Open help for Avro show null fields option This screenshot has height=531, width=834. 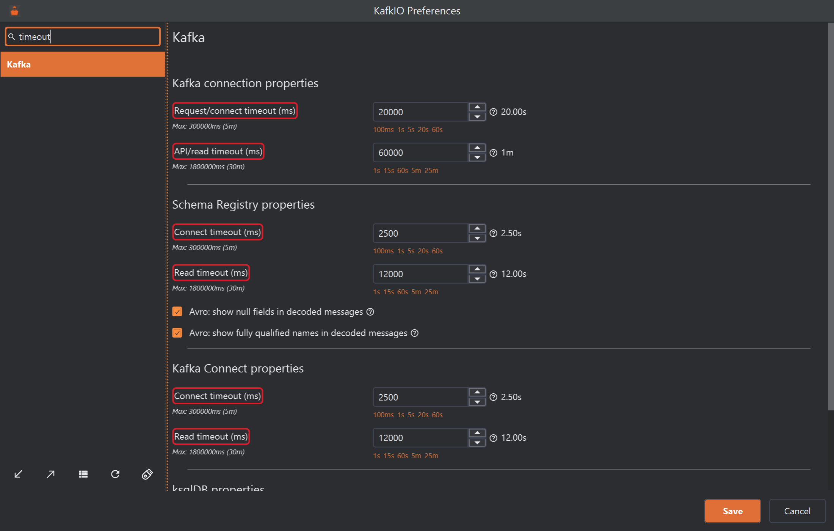coord(370,311)
